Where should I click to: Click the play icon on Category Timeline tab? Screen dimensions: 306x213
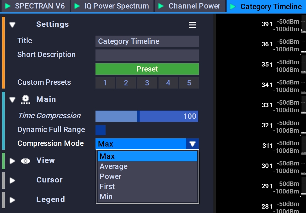coord(233,7)
